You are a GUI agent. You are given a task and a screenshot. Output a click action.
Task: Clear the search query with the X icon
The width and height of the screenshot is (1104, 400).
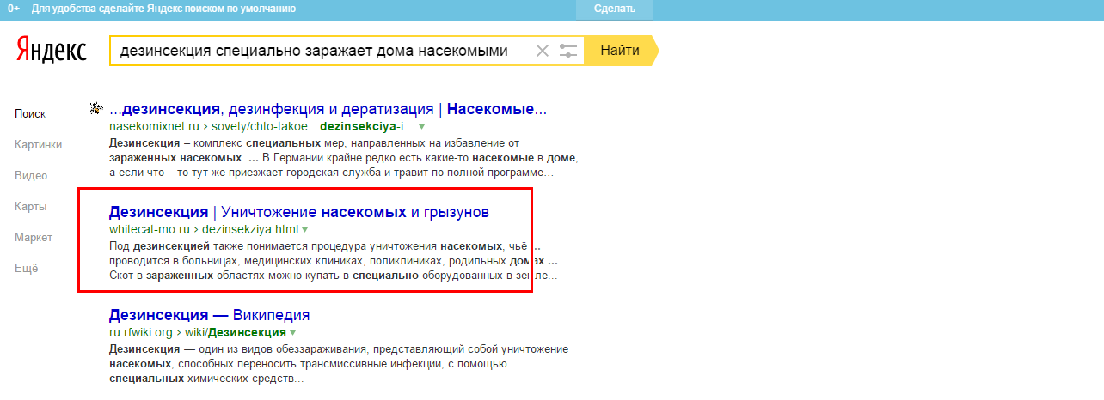(x=542, y=51)
